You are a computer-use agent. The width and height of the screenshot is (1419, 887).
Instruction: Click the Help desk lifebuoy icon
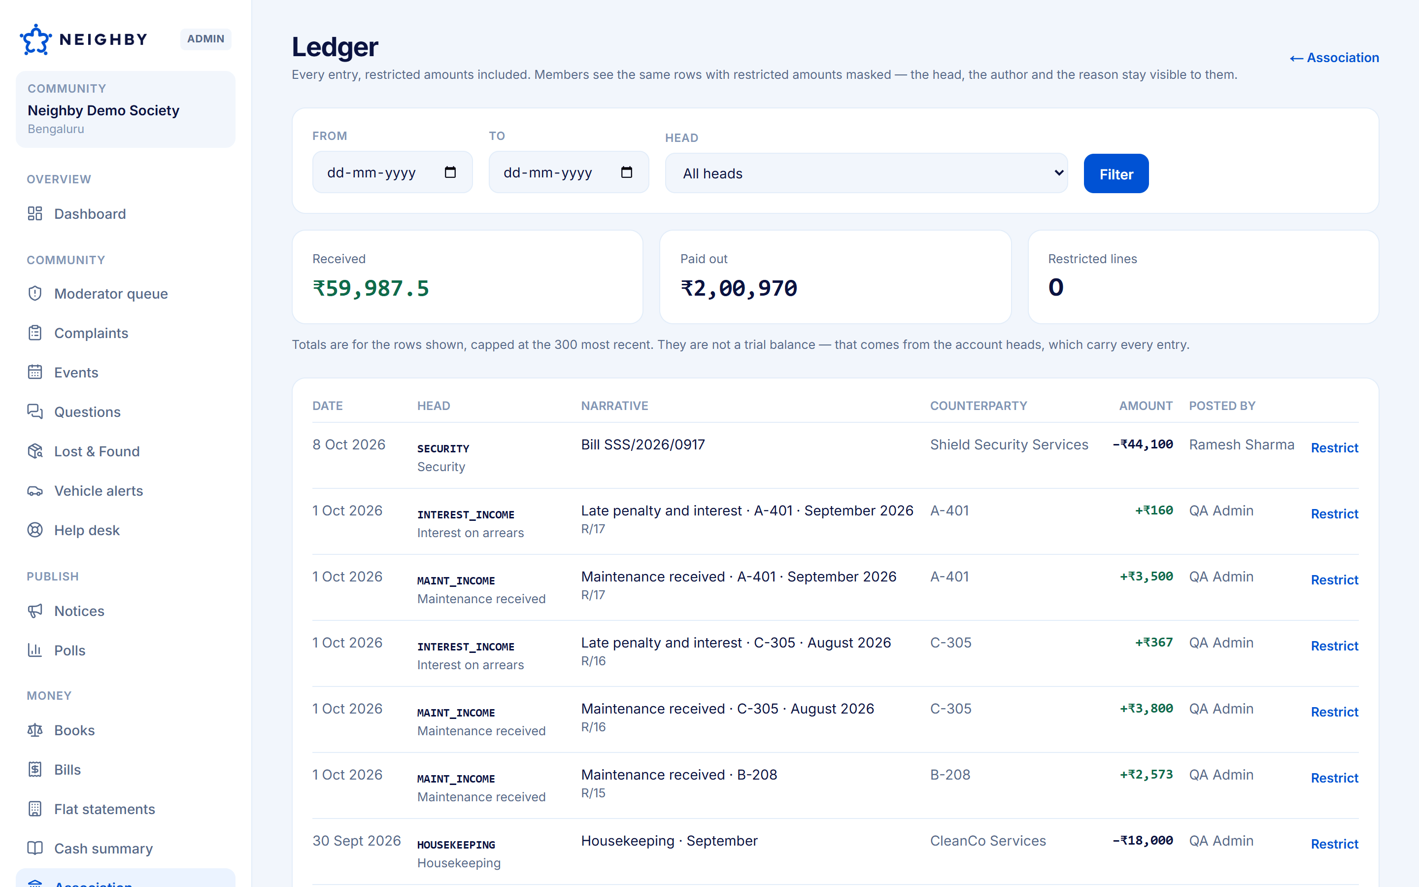pyautogui.click(x=35, y=530)
